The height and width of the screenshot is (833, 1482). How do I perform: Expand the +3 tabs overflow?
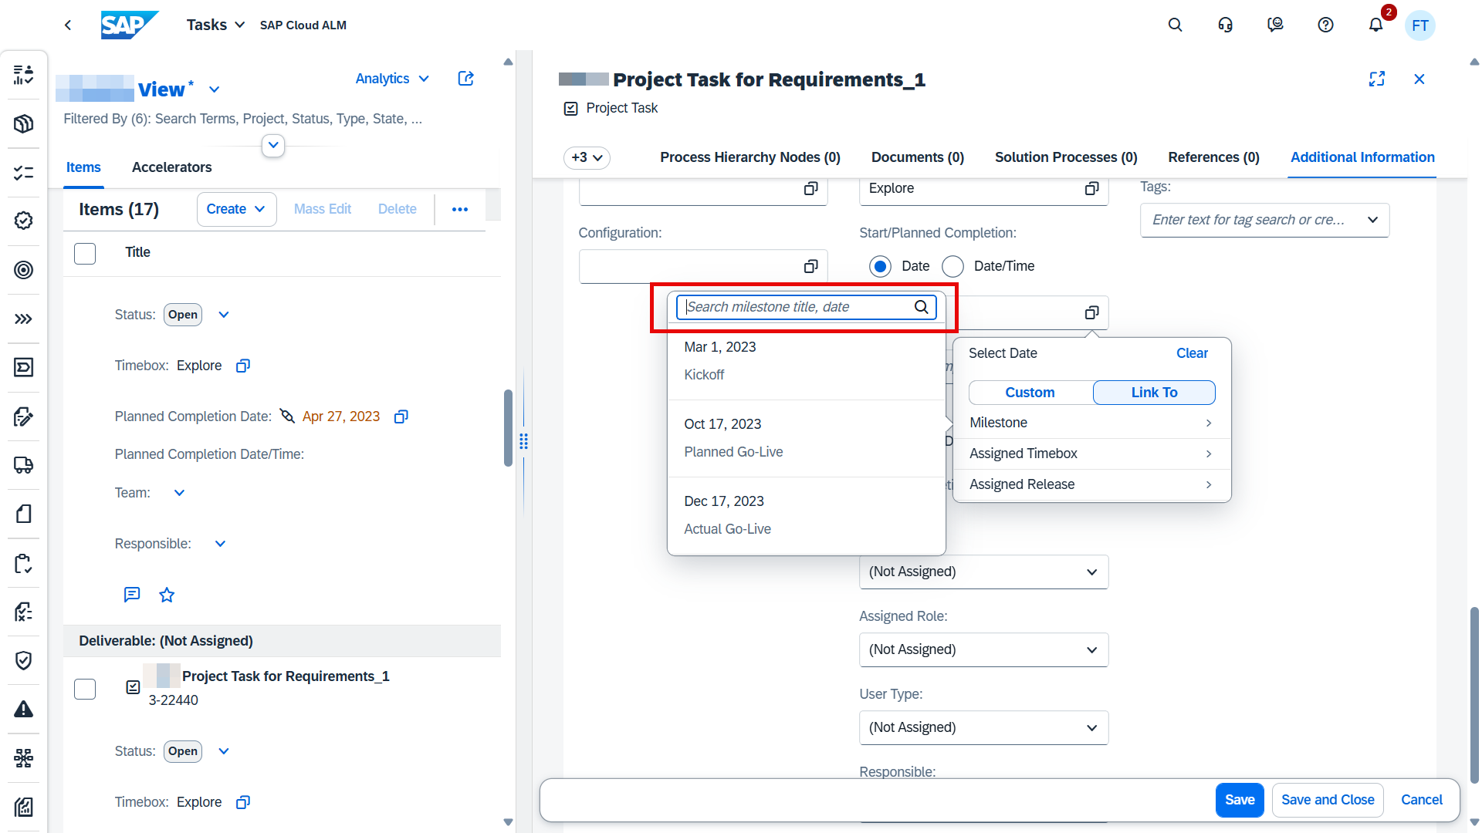pos(587,157)
